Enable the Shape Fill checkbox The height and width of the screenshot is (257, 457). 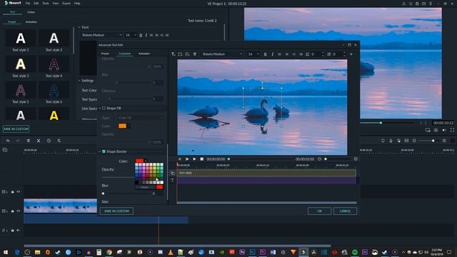[x=104, y=108]
